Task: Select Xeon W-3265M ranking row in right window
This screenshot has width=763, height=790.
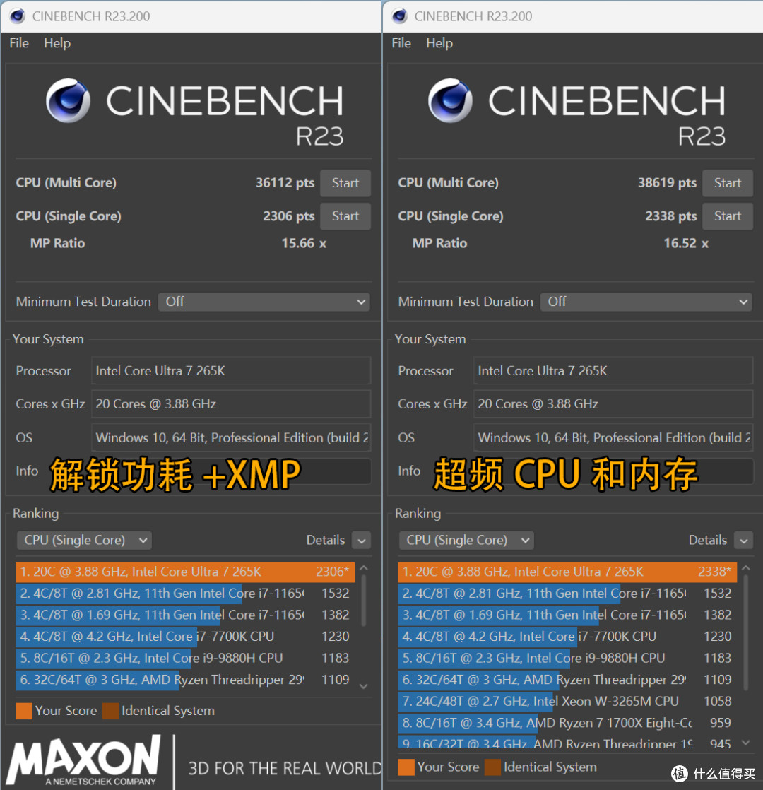Action: [567, 702]
